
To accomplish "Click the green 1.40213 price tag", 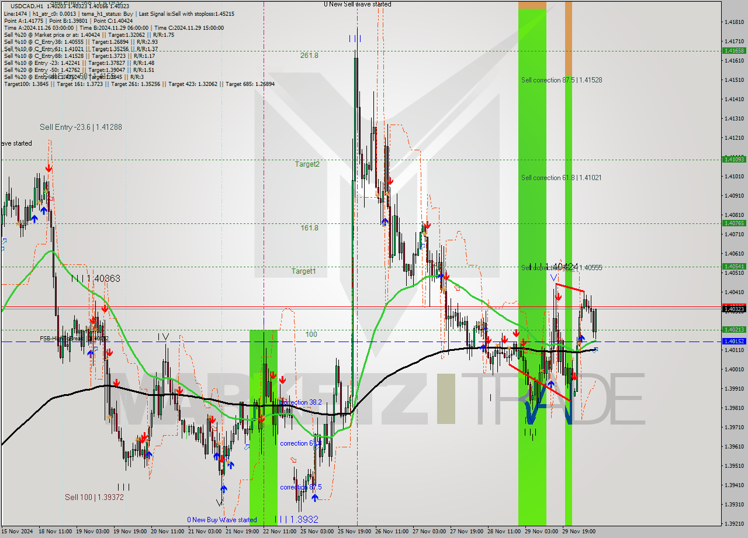I will pos(734,329).
